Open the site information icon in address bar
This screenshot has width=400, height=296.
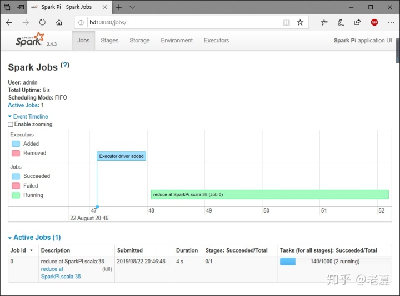[x=81, y=22]
